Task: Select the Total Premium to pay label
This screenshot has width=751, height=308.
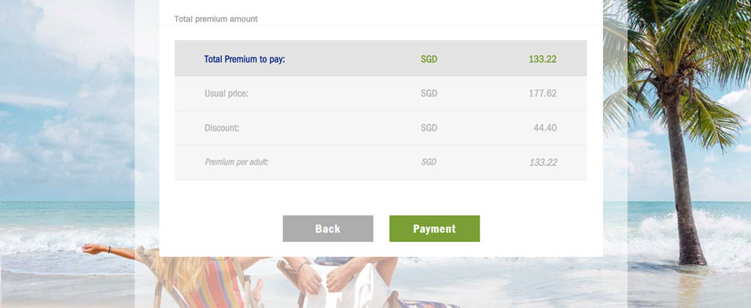Action: tap(245, 59)
